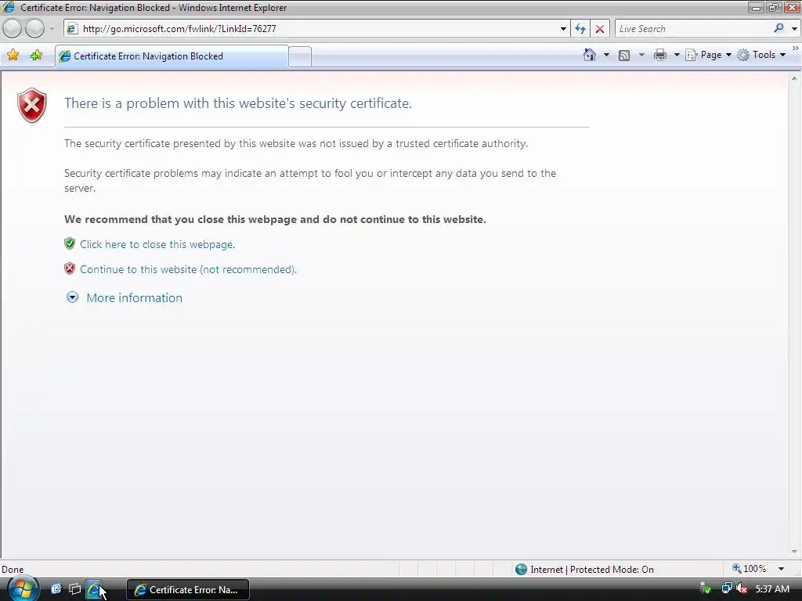Open the recent pages dropdown arrow
Screen dimensions: 802x601
pyautogui.click(x=52, y=29)
